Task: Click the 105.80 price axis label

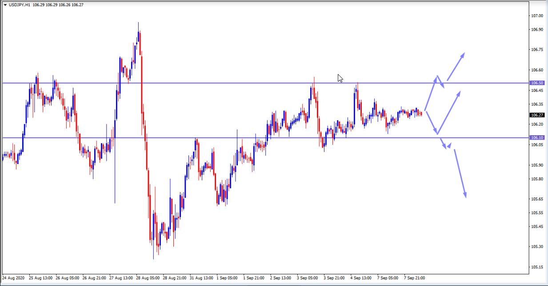Action: (x=537, y=179)
